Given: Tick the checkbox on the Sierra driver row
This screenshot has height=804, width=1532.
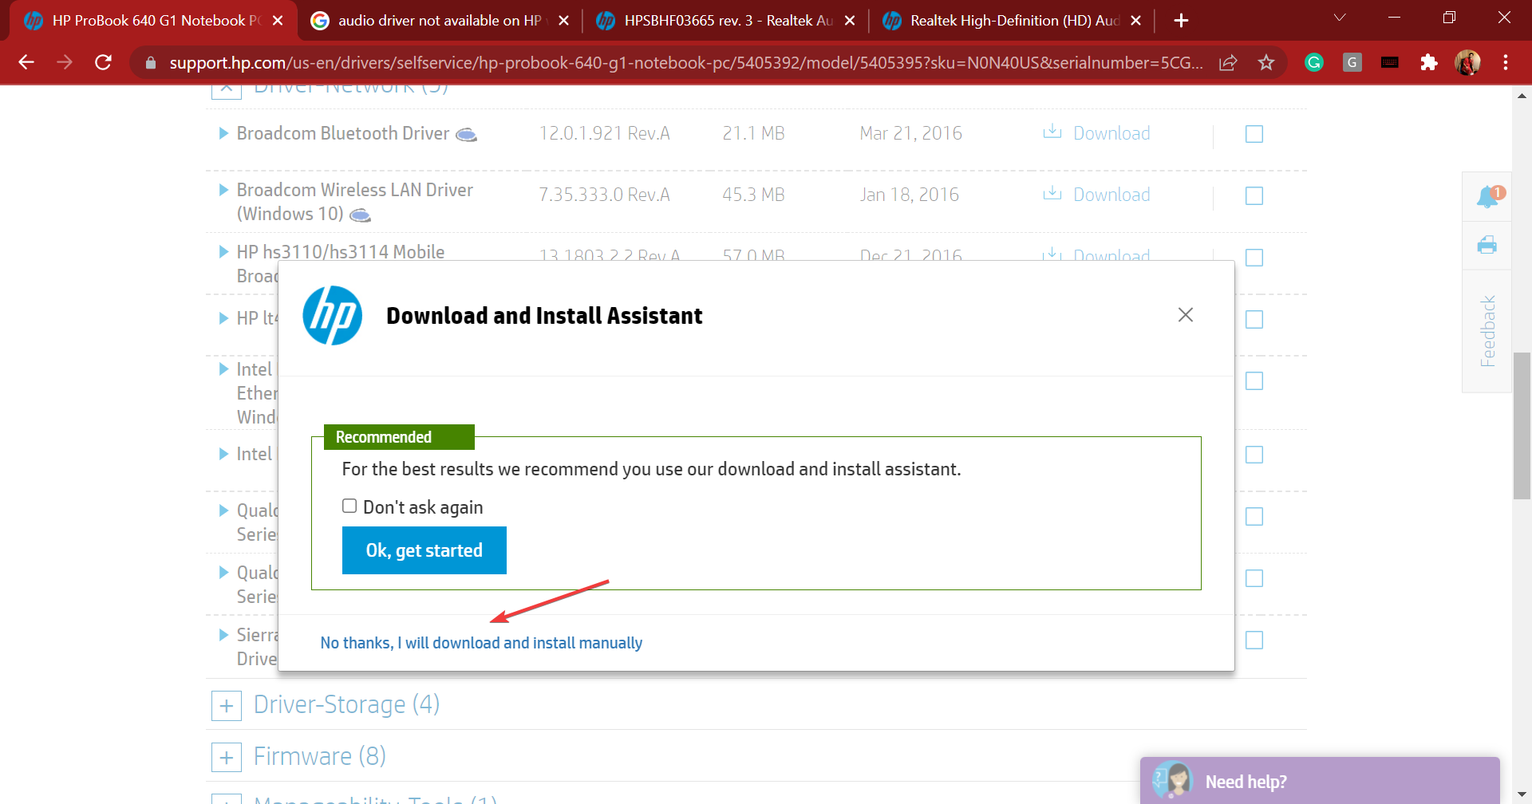Looking at the screenshot, I should (1254, 640).
